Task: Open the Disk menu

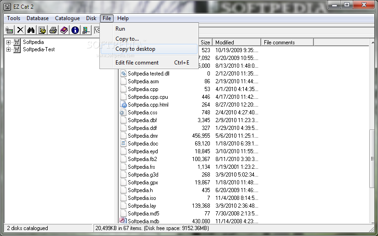Action: point(91,18)
